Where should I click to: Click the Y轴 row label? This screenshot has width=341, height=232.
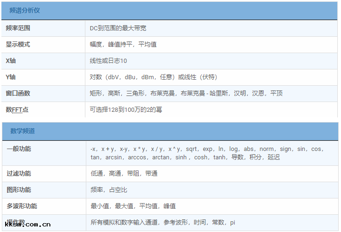(x=11, y=77)
